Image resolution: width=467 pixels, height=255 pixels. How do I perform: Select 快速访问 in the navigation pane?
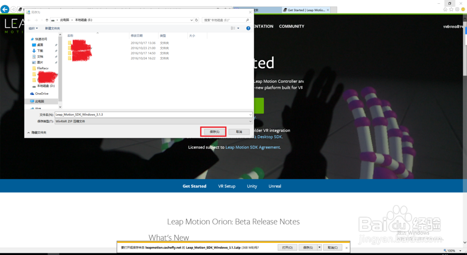click(41, 39)
